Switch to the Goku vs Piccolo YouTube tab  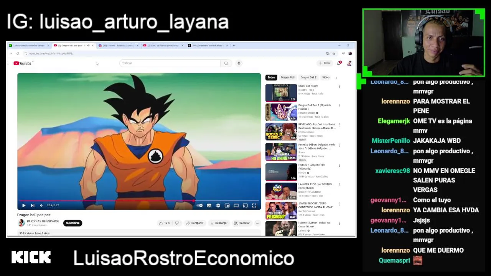(162, 46)
